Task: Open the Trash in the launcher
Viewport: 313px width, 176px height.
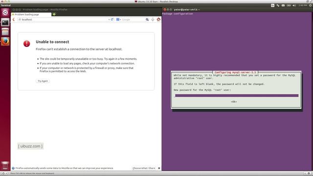Action: (5, 165)
